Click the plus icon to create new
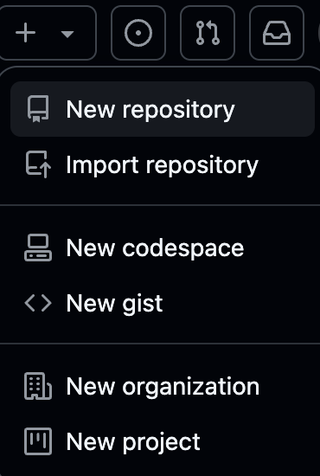320x476 pixels. tap(25, 33)
